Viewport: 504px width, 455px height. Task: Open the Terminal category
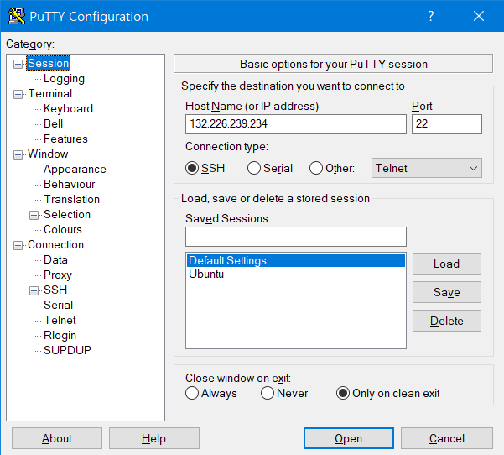tap(50, 94)
